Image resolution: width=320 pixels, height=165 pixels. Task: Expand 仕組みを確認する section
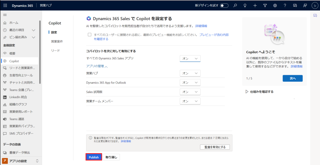coord(260,92)
